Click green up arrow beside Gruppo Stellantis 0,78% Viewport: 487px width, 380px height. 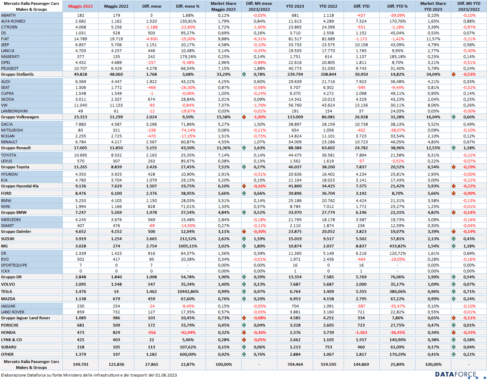point(244,74)
